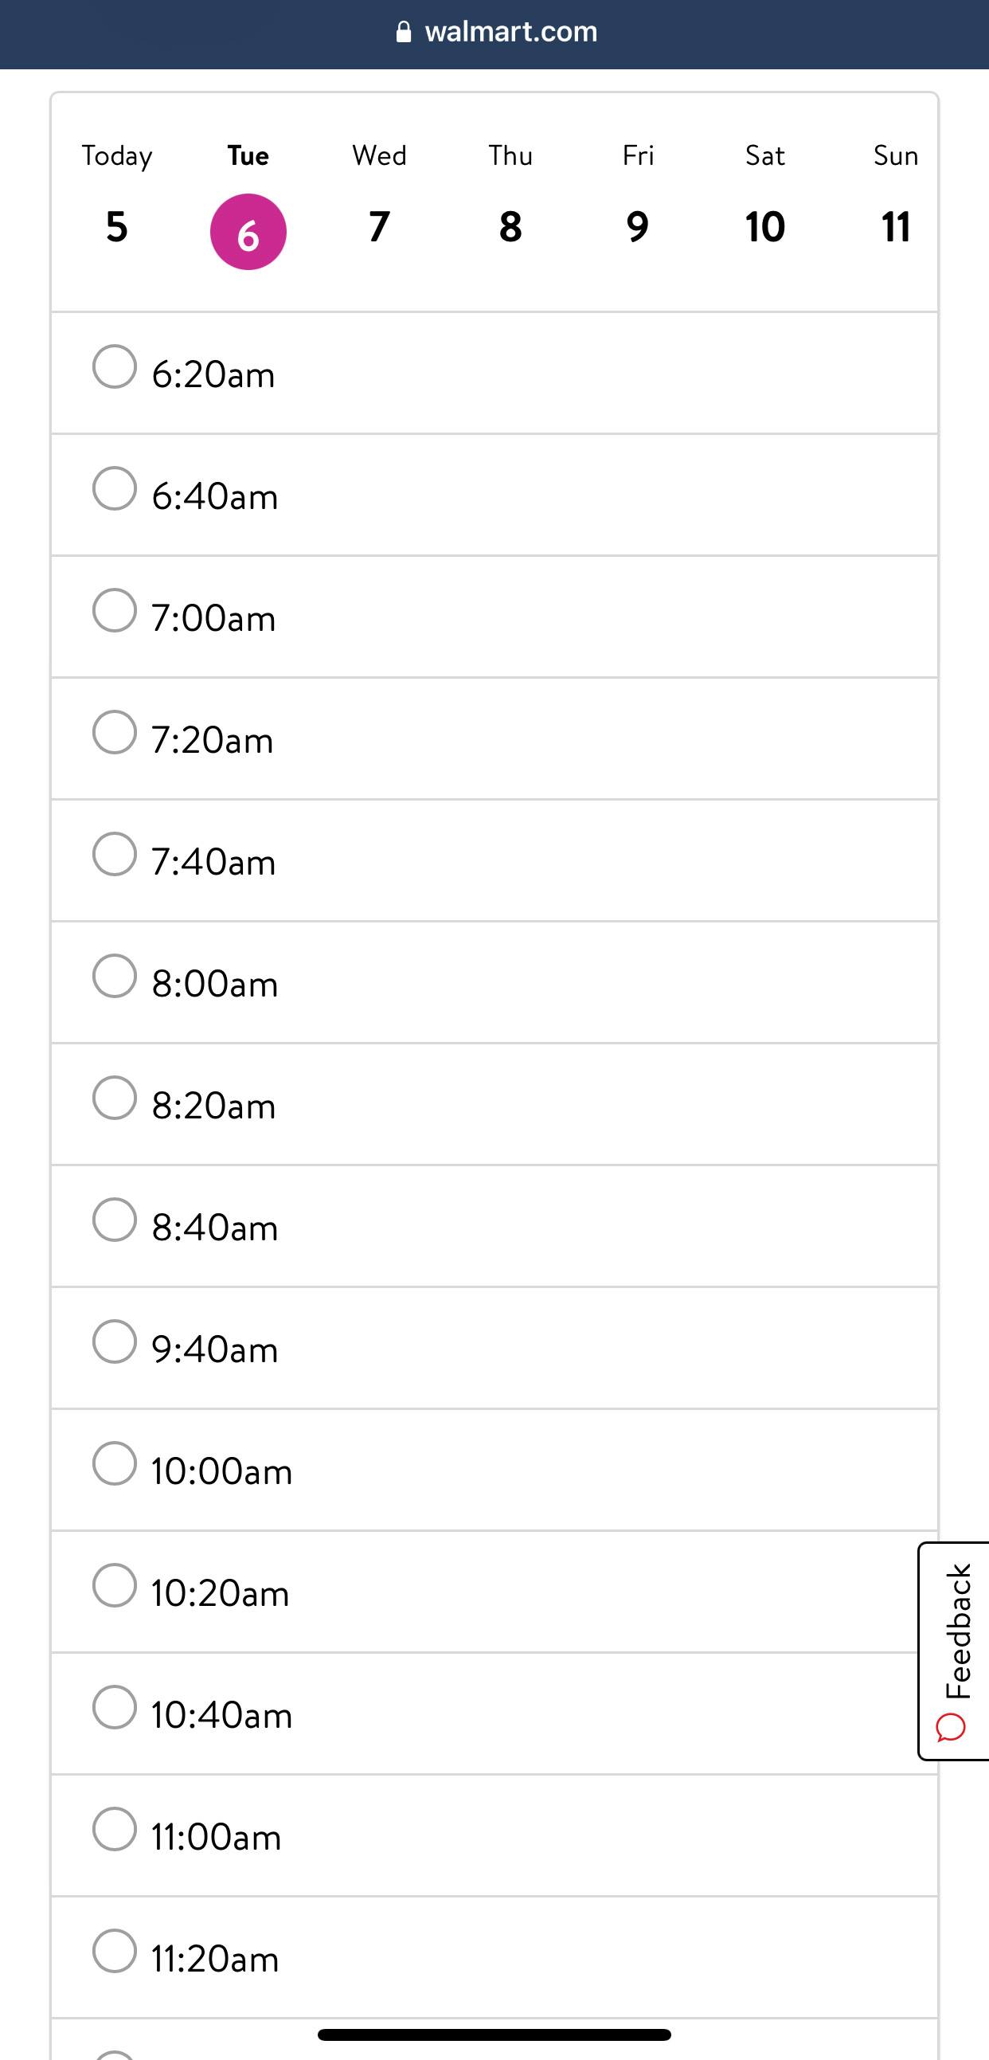Pick the 10:20am radio option
989x2060 pixels.
(x=115, y=1586)
